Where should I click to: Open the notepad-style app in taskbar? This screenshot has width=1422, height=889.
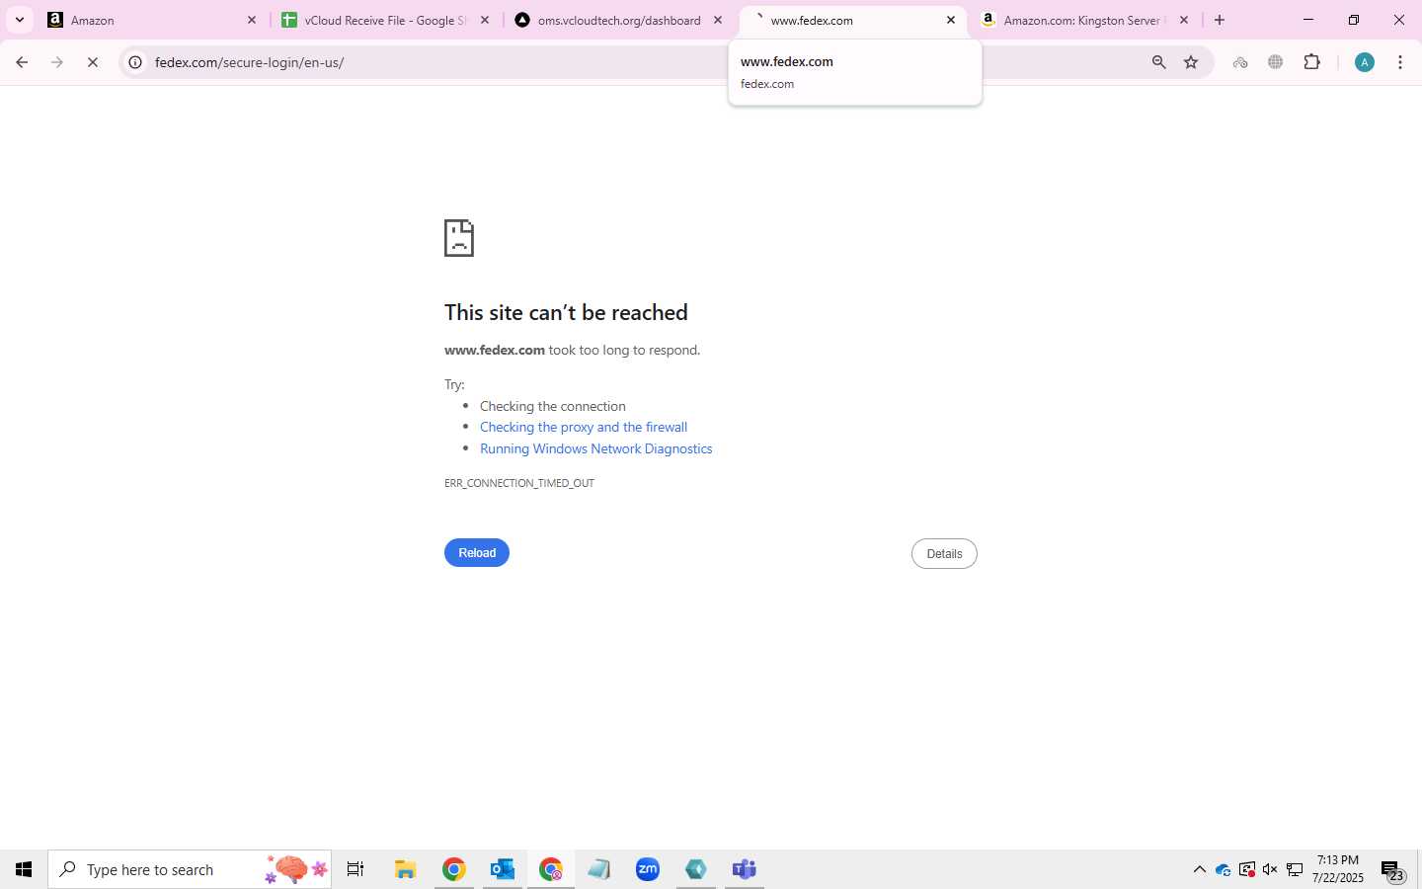point(599,869)
